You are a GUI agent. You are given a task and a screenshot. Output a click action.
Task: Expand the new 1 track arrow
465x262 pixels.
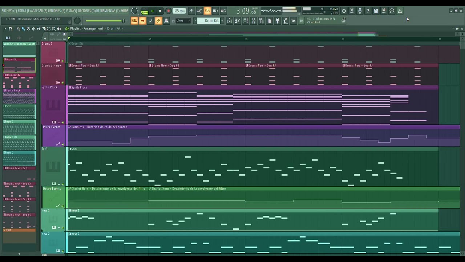coord(59,227)
